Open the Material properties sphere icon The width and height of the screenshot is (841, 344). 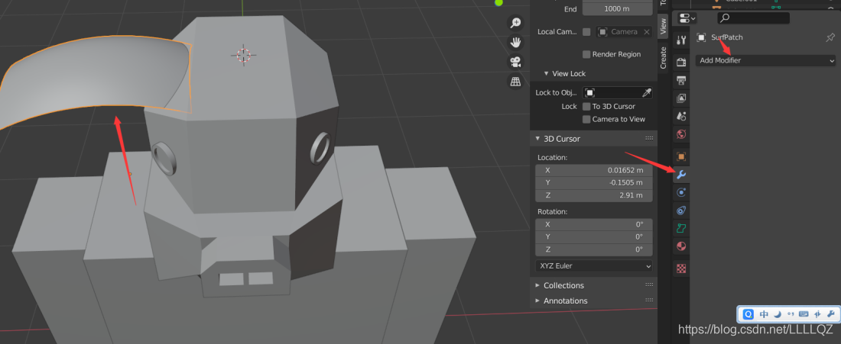point(681,246)
